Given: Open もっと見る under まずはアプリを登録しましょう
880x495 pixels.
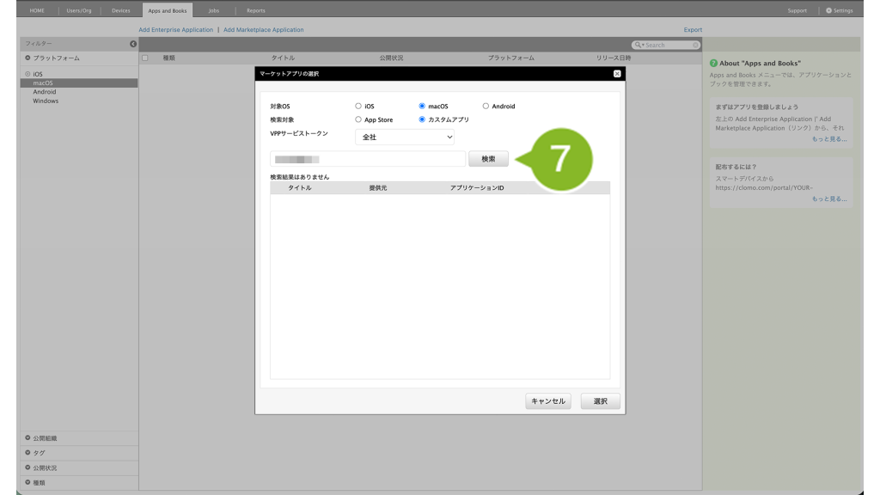Looking at the screenshot, I should 829,139.
